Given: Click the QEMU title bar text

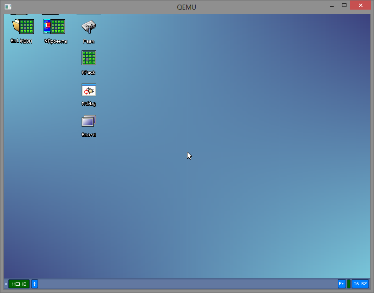Looking at the screenshot, I should click(187, 7).
